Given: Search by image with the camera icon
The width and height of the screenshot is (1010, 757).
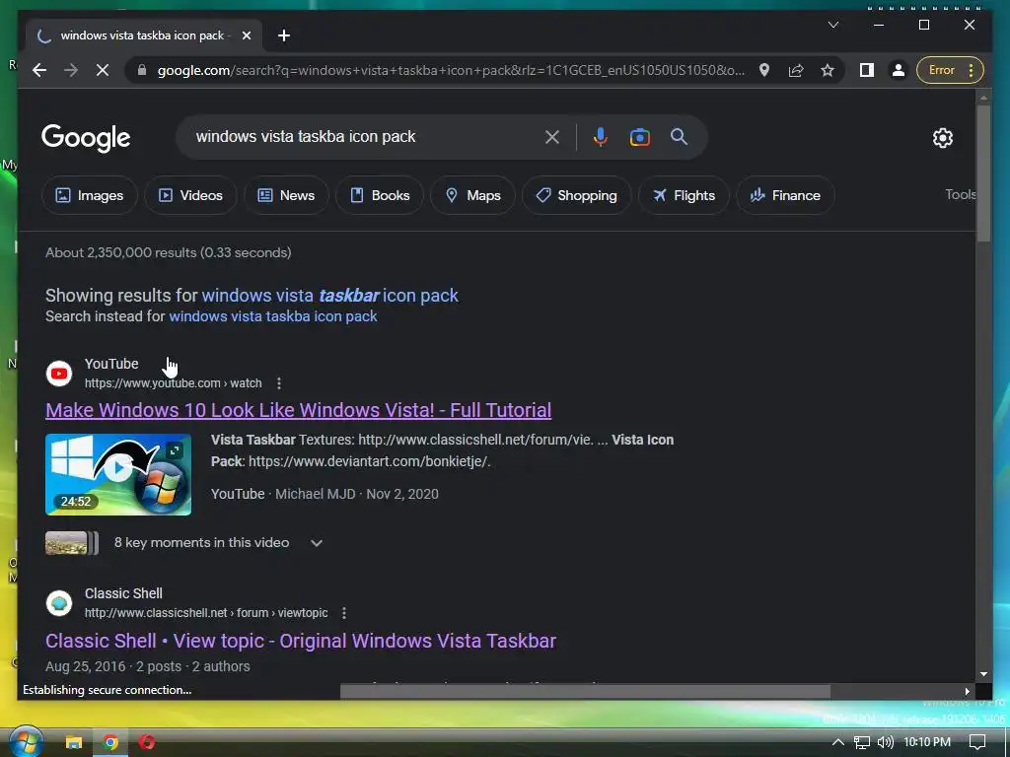Looking at the screenshot, I should click(639, 137).
